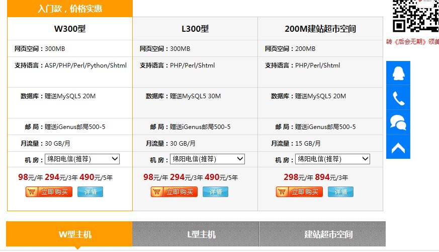View 详情 for 200M建站超市空间

point(340,192)
